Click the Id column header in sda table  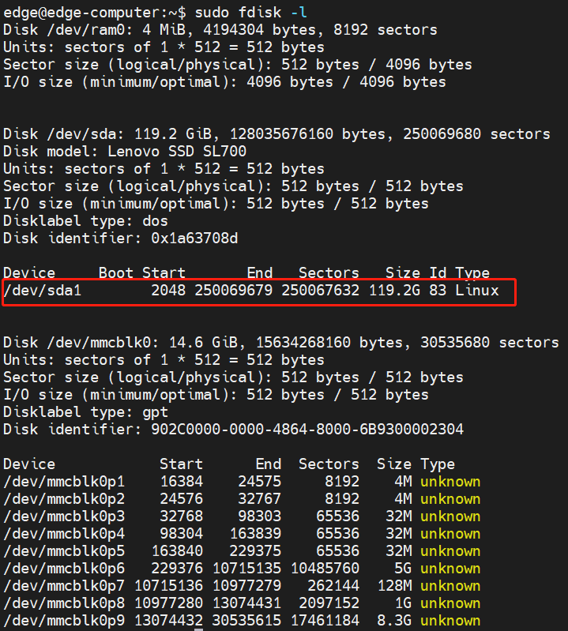438,273
